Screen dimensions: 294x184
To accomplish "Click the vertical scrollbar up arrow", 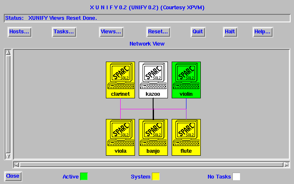I will pos(8,52).
